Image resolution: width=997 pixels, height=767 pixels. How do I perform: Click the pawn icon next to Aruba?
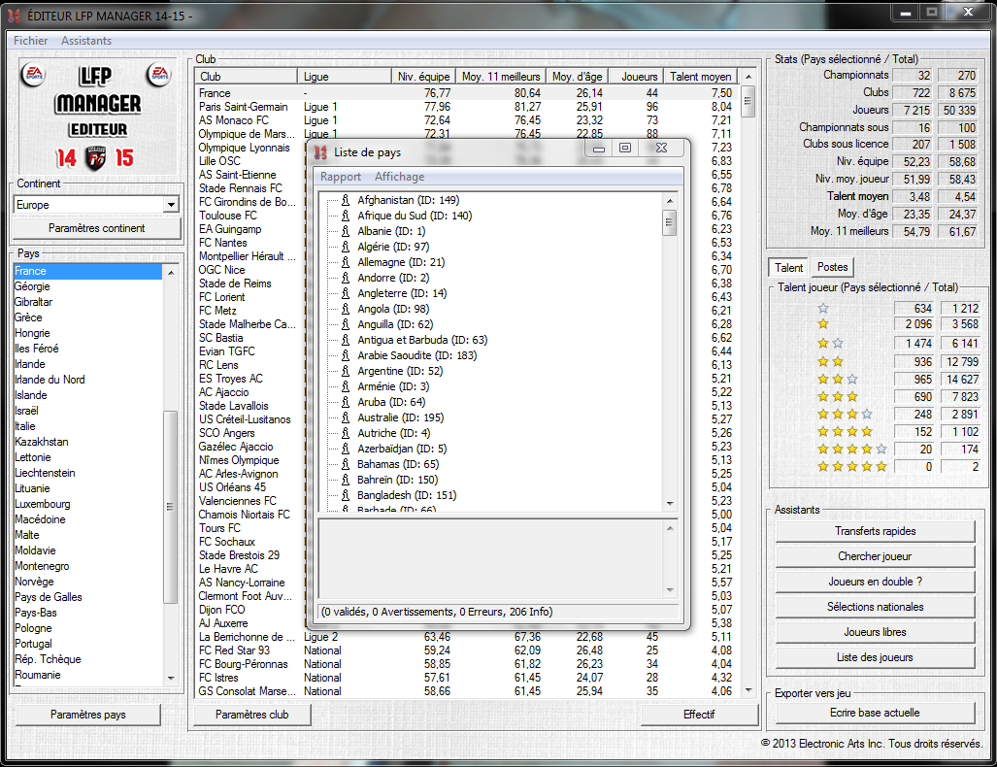tap(346, 402)
